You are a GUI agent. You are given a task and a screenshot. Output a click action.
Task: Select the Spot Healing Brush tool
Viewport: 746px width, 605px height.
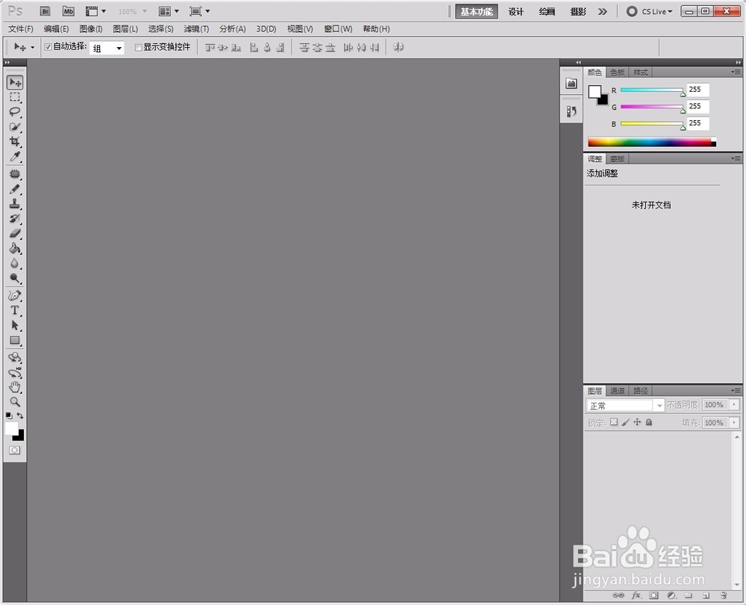click(15, 174)
